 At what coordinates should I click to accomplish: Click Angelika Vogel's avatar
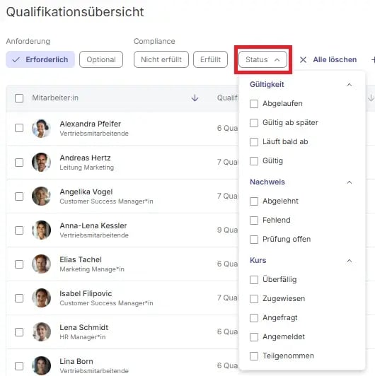pos(41,196)
